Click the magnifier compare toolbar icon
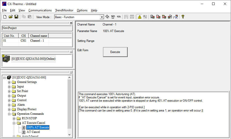This screenshot has height=139, width=231. pyautogui.click(x=176, y=17)
